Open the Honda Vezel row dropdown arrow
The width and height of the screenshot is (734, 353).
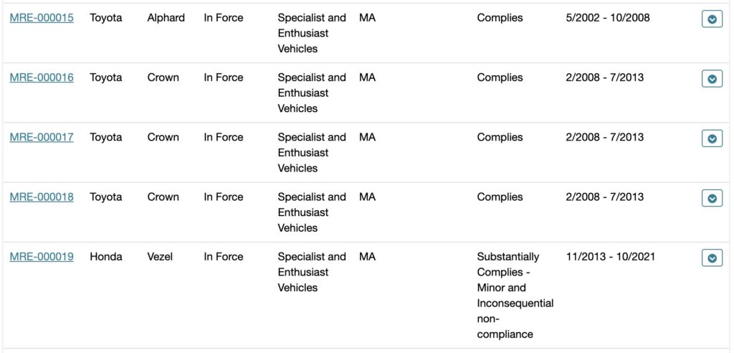pos(712,258)
